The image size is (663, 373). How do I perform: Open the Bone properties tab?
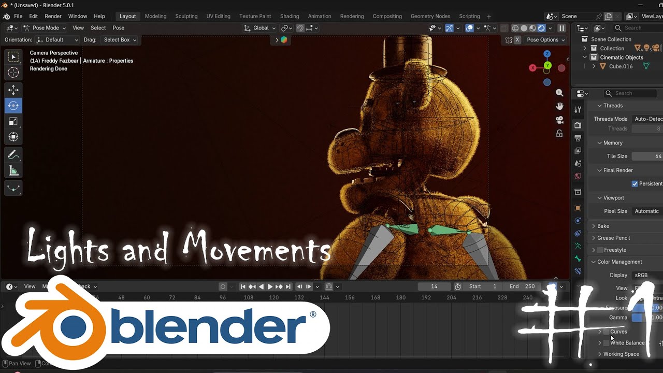(578, 259)
